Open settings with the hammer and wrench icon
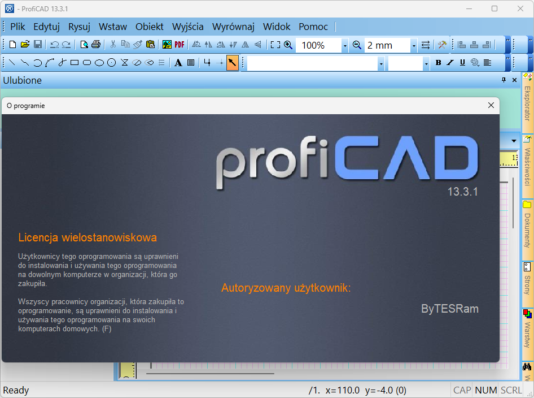This screenshot has height=398, width=534. (x=442, y=45)
